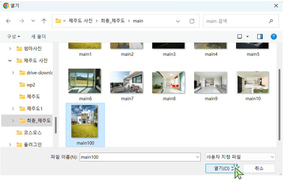This screenshot has width=284, height=181.
Task: Select the main100 house thumbnail
Action: tap(84, 121)
